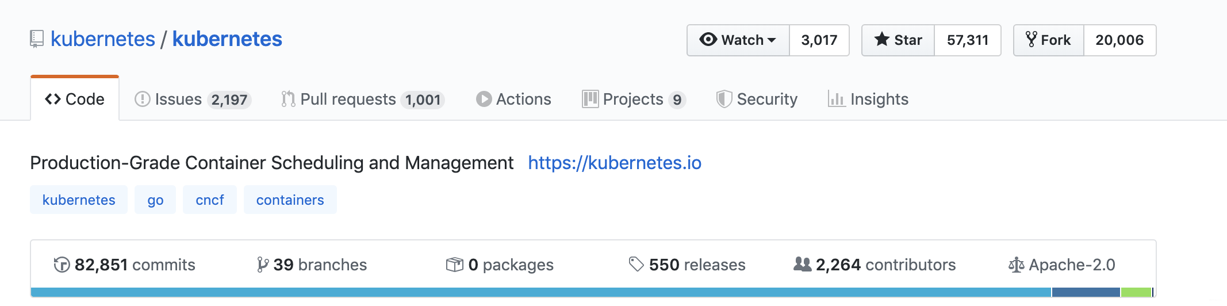The width and height of the screenshot is (1227, 306).
Task: Switch to the Issues tab
Action: coord(191,99)
